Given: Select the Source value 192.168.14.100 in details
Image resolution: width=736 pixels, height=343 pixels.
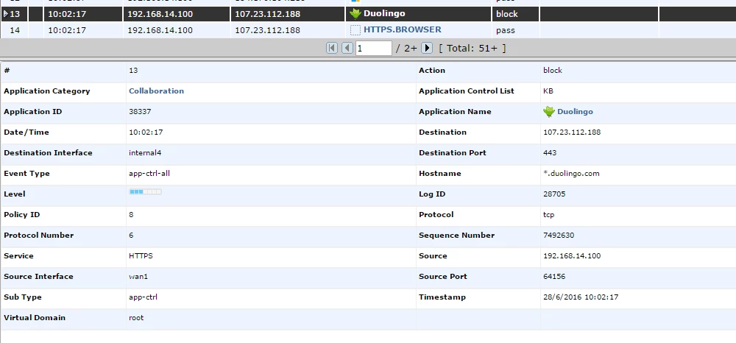Looking at the screenshot, I should (x=572, y=256).
